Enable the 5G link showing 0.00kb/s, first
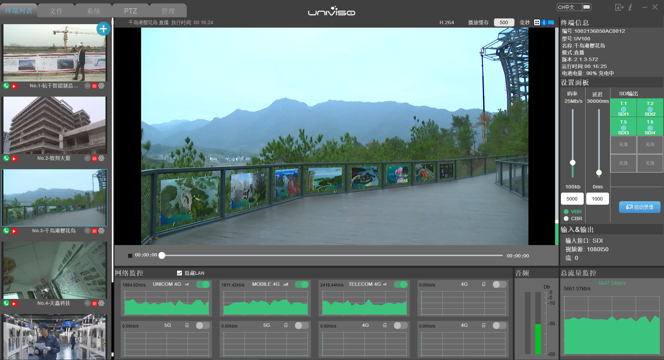 (203, 325)
